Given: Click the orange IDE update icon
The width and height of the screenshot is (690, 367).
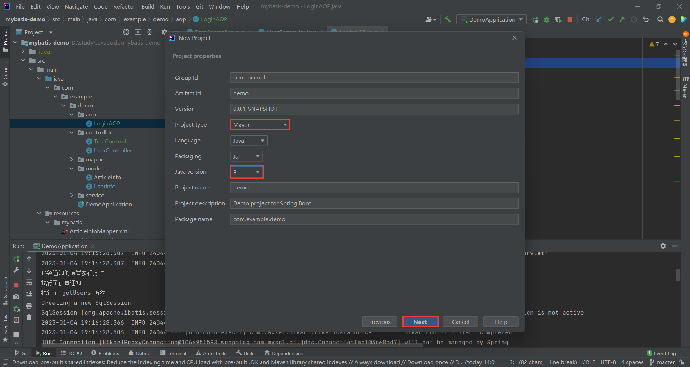Looking at the screenshot, I should tap(672, 19).
